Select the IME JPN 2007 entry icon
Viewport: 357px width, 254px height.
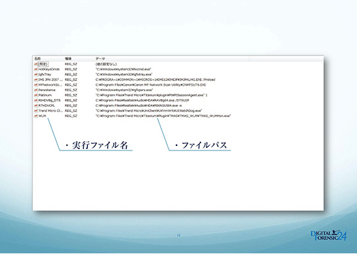pos(36,80)
